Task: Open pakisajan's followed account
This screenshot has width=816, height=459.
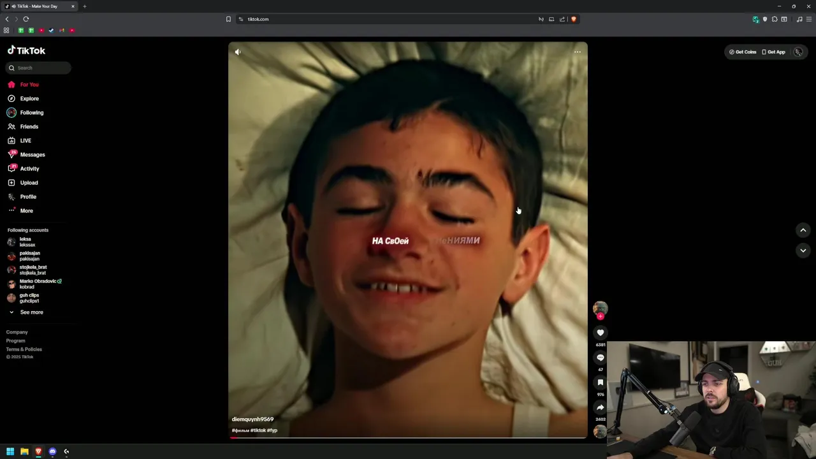Action: coord(24,256)
